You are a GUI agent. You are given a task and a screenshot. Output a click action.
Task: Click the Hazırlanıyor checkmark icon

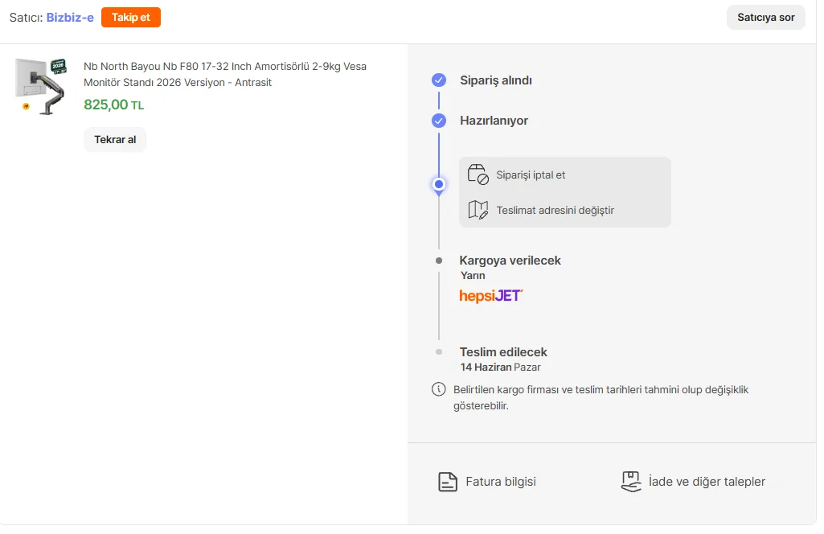tap(439, 121)
